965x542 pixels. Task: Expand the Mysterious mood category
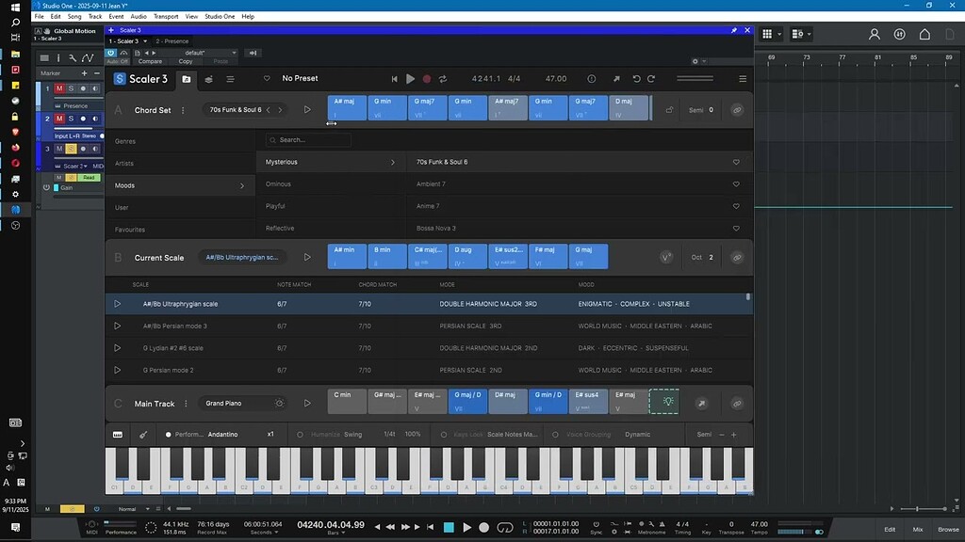point(394,162)
